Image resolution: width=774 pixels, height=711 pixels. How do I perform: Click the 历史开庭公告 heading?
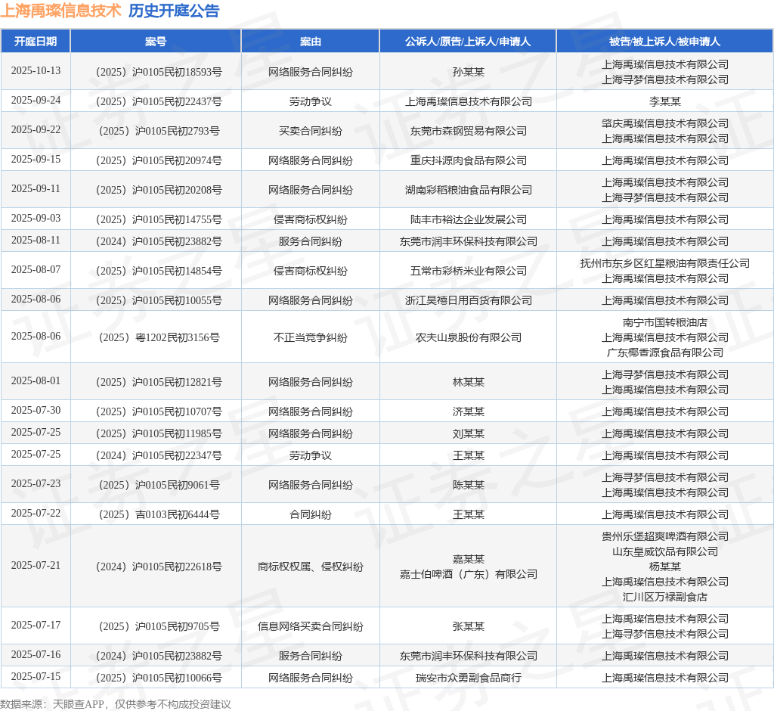(x=174, y=11)
